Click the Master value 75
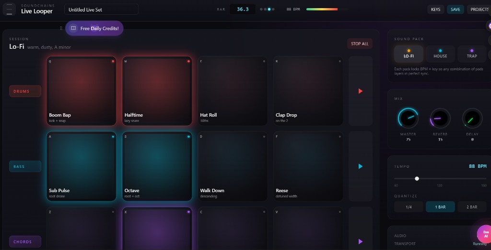 click(x=408, y=140)
